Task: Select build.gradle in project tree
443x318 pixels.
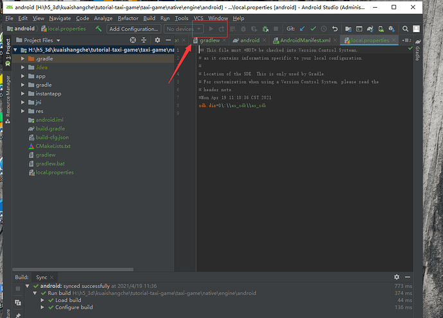Action: (50, 128)
